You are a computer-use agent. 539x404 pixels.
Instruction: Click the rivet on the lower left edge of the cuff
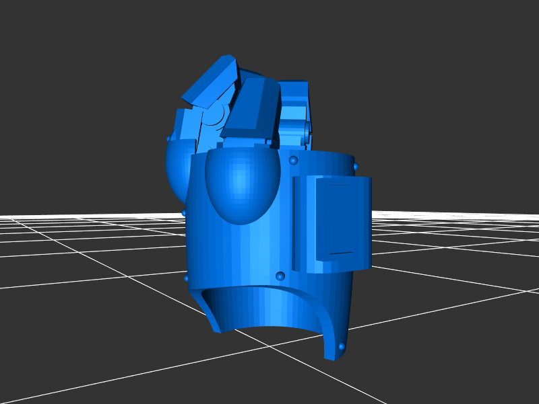click(x=187, y=278)
